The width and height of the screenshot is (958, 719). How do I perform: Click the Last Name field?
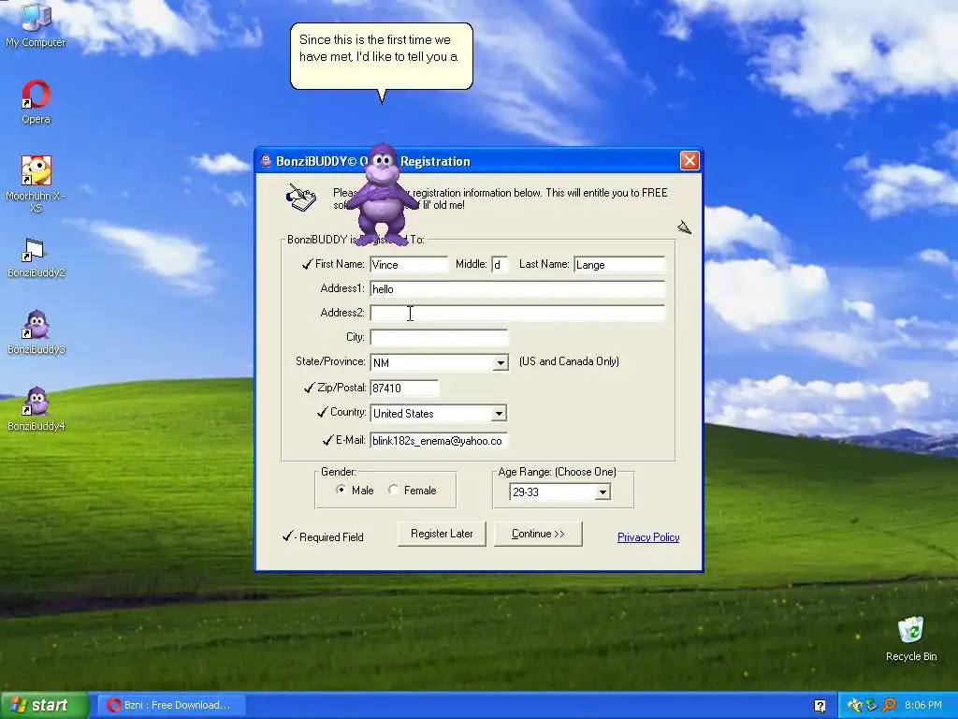619,264
